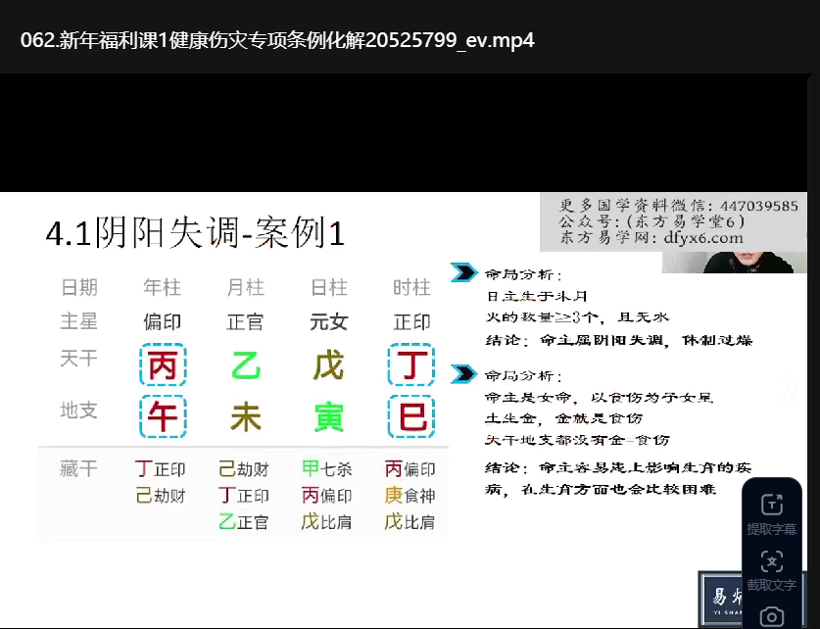Expand the side panel with the right-edge chevron
The height and width of the screenshot is (629, 820).
792,390
